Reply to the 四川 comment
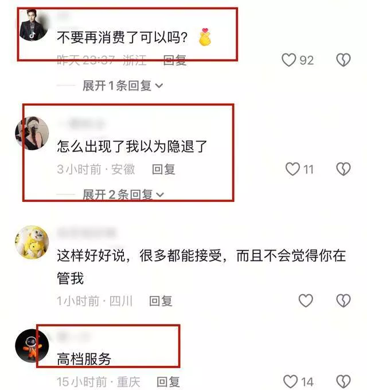 161,301
